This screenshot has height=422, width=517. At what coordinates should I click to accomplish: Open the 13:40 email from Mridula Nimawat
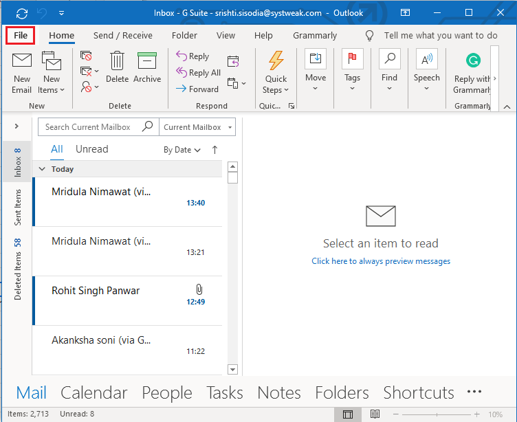pyautogui.click(x=127, y=202)
